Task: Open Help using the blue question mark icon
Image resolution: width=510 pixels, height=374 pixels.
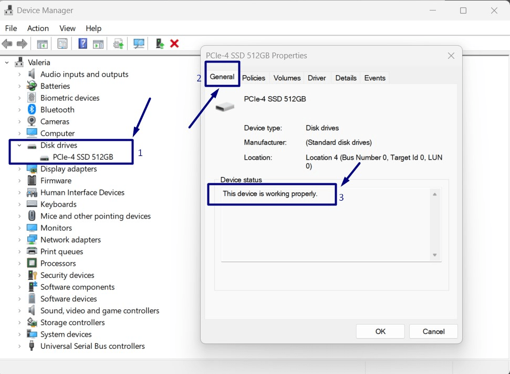Action: tap(82, 44)
